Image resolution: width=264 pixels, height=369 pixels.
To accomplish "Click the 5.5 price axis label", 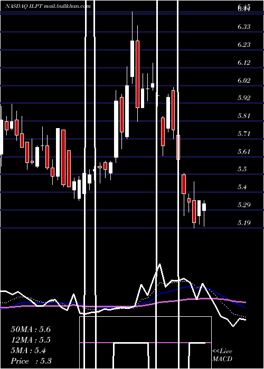I will pyautogui.click(x=242, y=169).
